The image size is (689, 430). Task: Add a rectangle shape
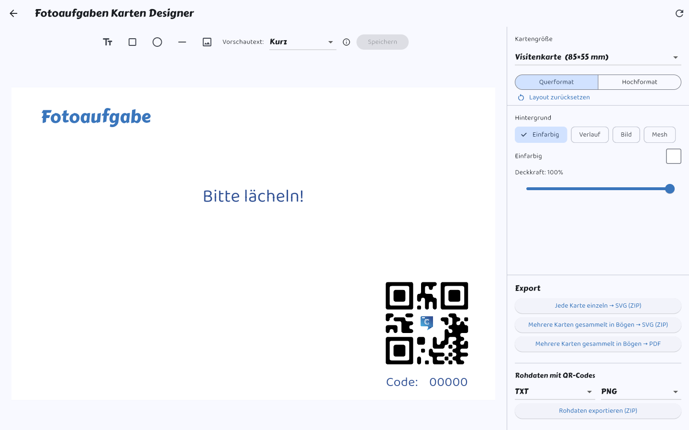point(133,42)
